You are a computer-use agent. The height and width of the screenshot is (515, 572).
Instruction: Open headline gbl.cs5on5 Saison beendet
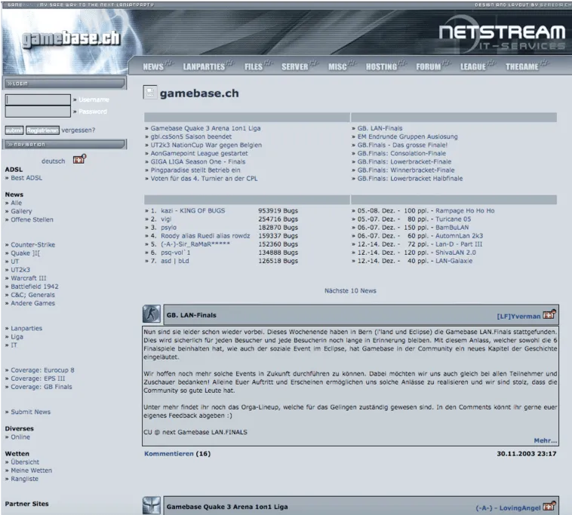click(191, 136)
